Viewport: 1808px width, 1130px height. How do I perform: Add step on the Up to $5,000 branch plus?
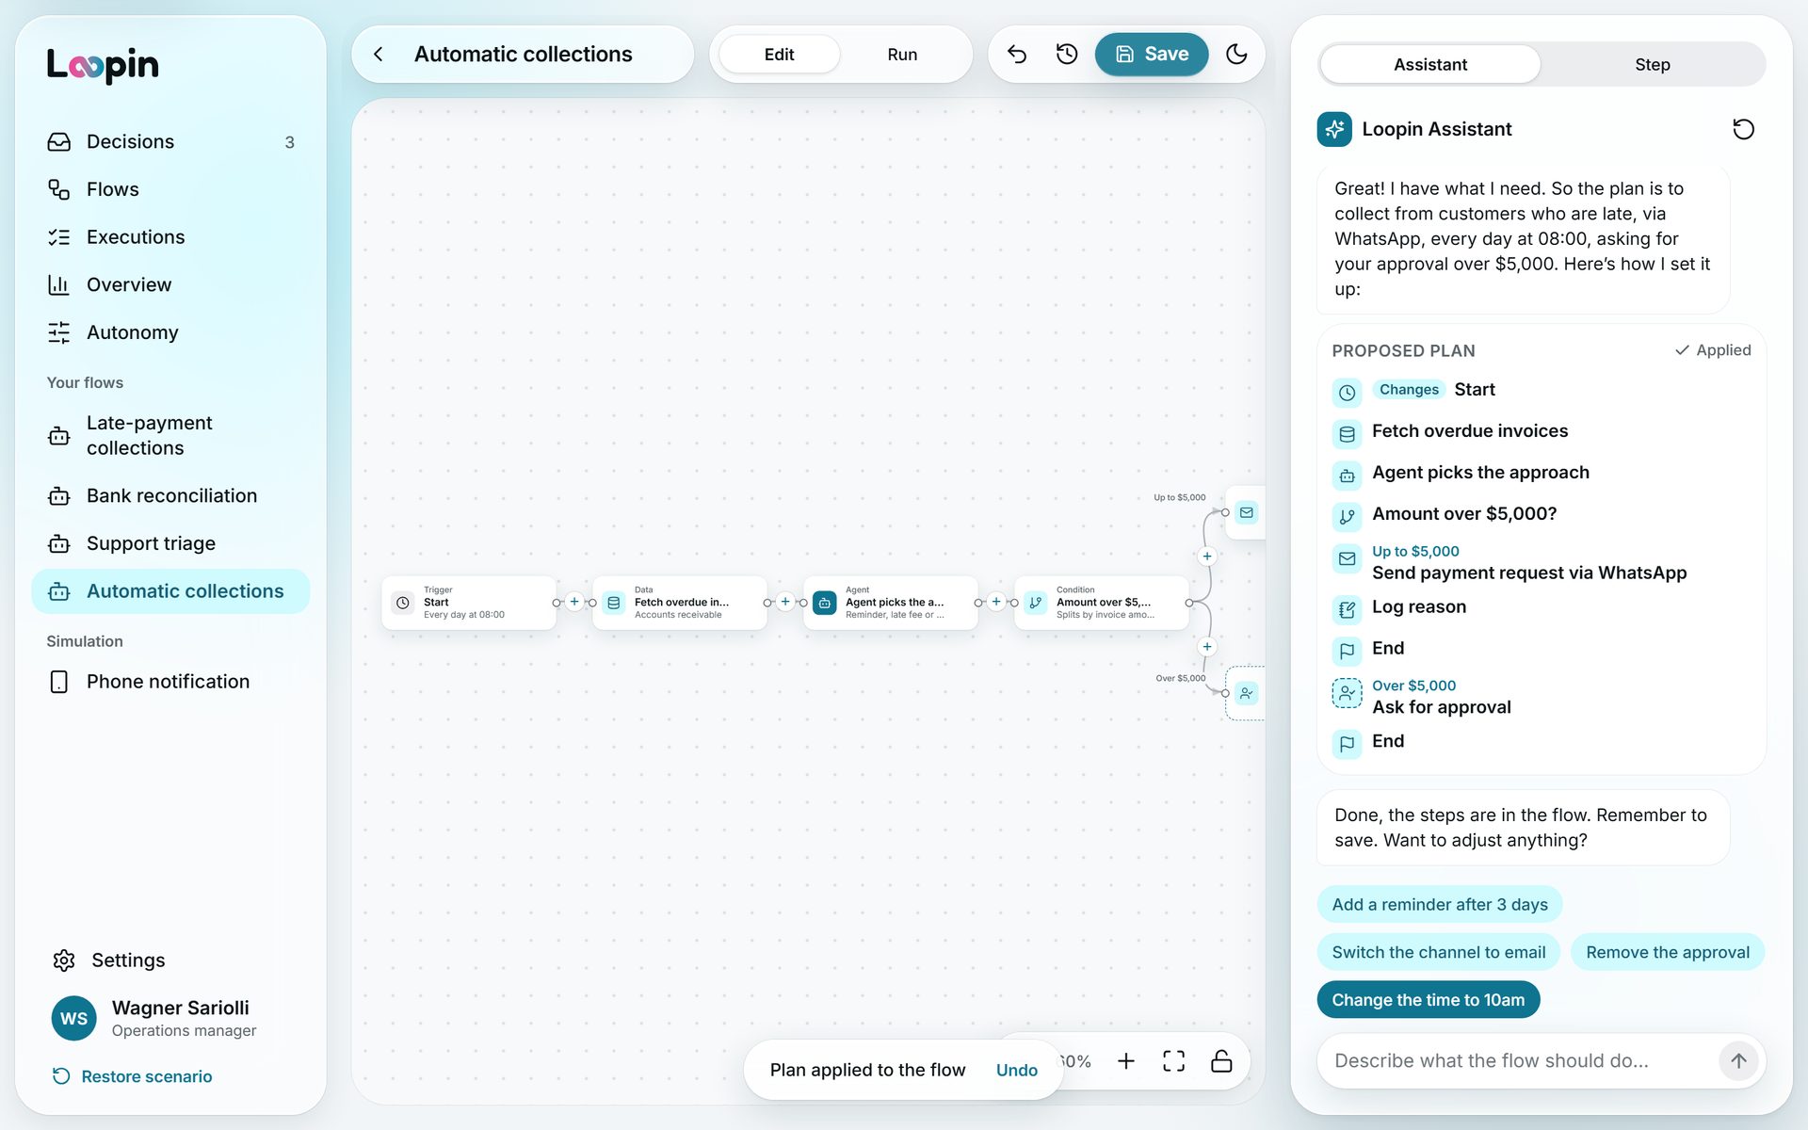pos(1207,557)
